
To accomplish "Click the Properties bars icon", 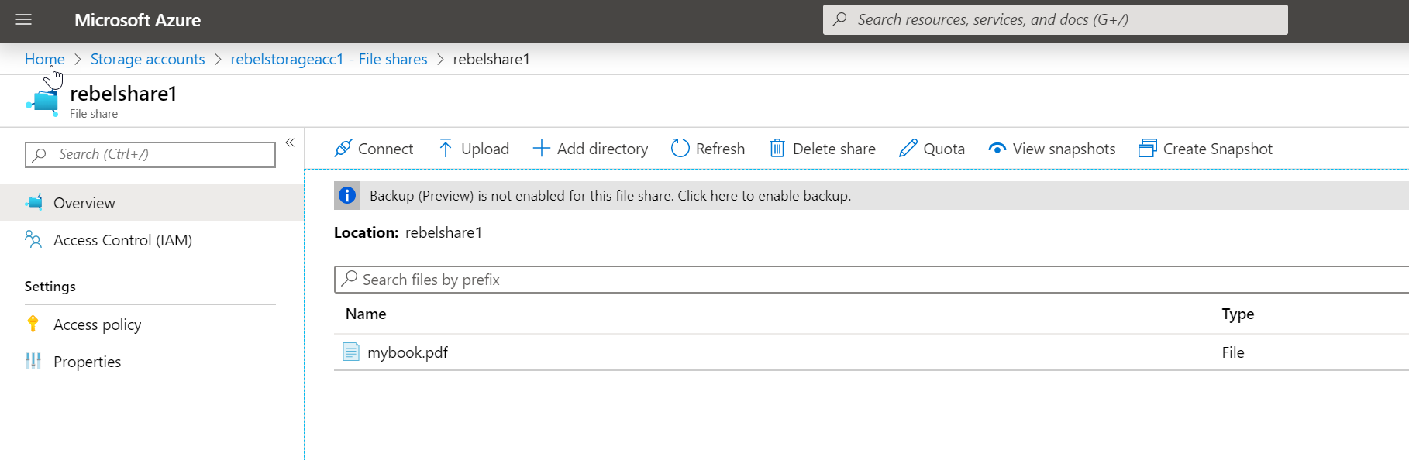I will (x=33, y=362).
